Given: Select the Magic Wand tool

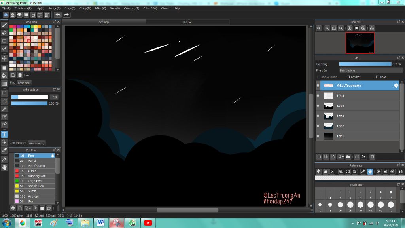Looking at the screenshot, I should pos(4,109).
